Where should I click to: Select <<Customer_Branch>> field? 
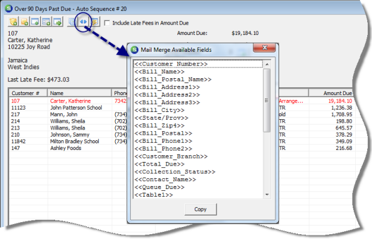coord(198,157)
